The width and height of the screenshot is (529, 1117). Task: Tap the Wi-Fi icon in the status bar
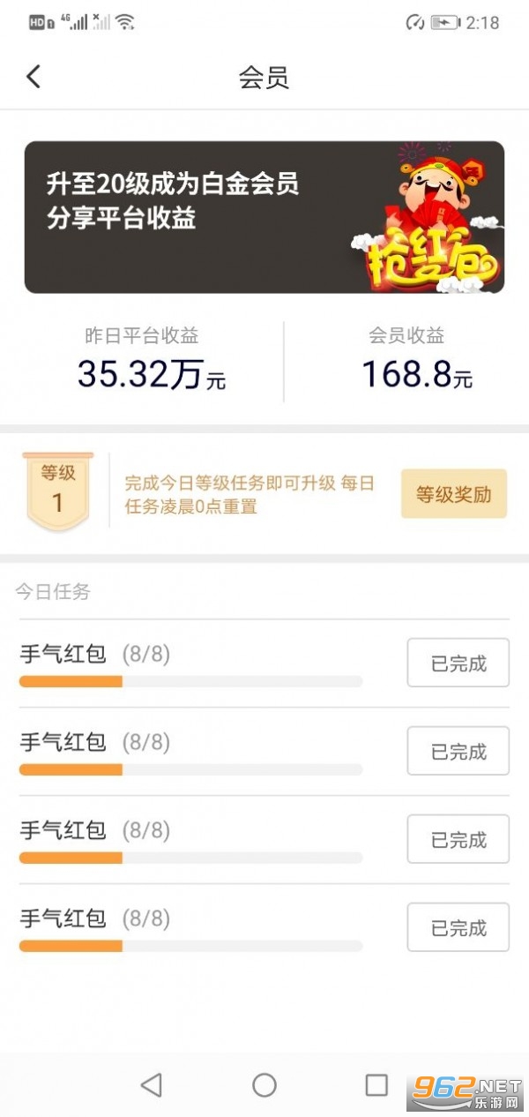[125, 22]
